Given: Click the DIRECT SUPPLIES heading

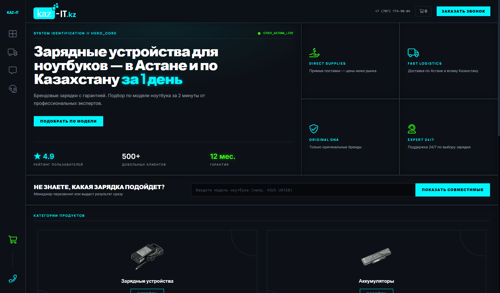Looking at the screenshot, I should [327, 64].
